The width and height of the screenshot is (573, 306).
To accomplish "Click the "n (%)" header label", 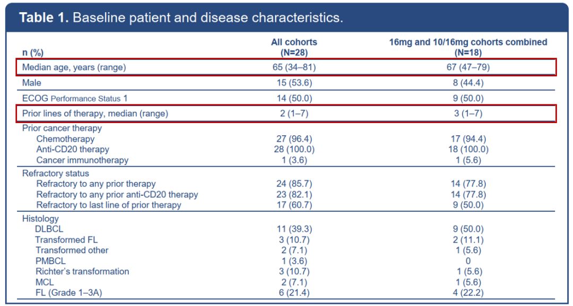I will coord(32,53).
